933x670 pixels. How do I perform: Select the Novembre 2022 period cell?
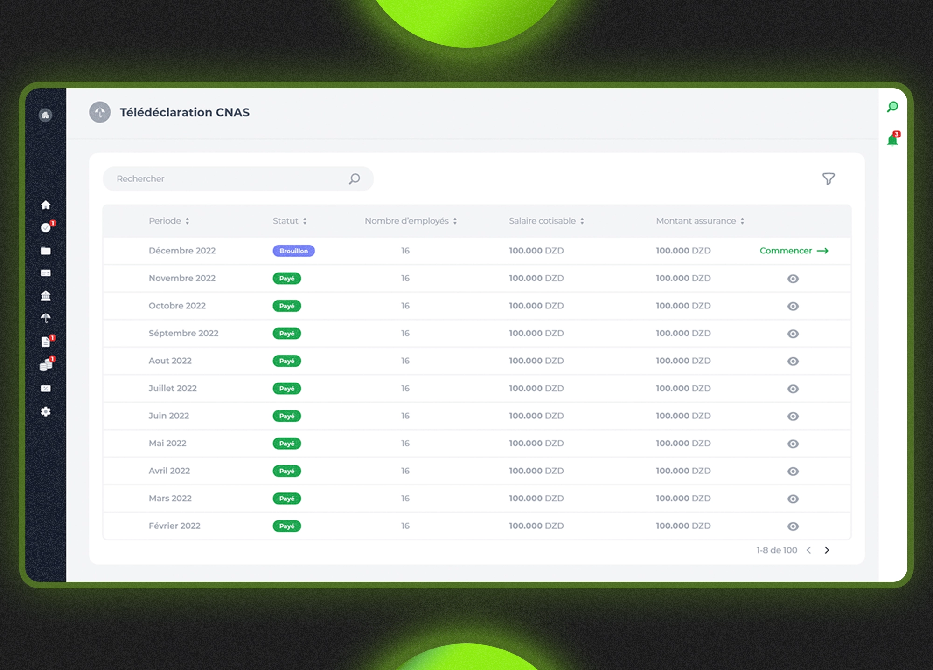(x=182, y=278)
